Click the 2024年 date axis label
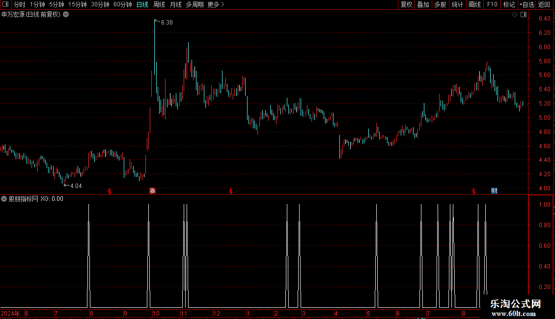Viewport: 555px width, 319px height. coord(10,313)
